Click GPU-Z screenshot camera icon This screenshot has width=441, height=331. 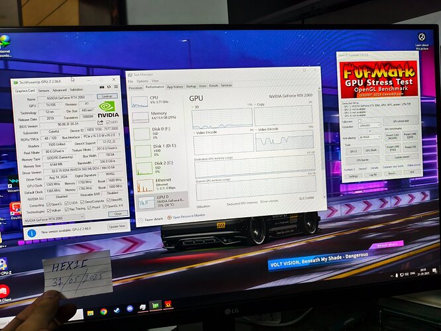point(102,87)
